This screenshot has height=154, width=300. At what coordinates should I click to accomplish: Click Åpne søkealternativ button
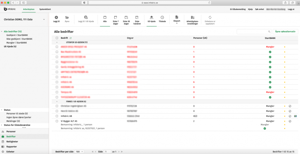coord(285,32)
